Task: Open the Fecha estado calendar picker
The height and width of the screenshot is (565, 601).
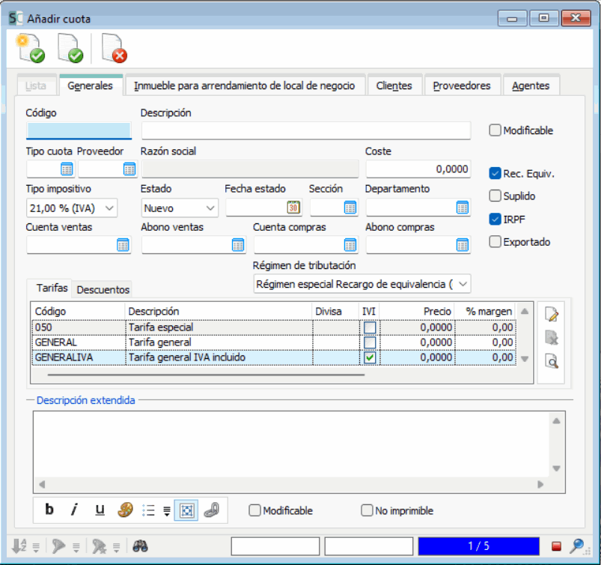Action: (293, 208)
